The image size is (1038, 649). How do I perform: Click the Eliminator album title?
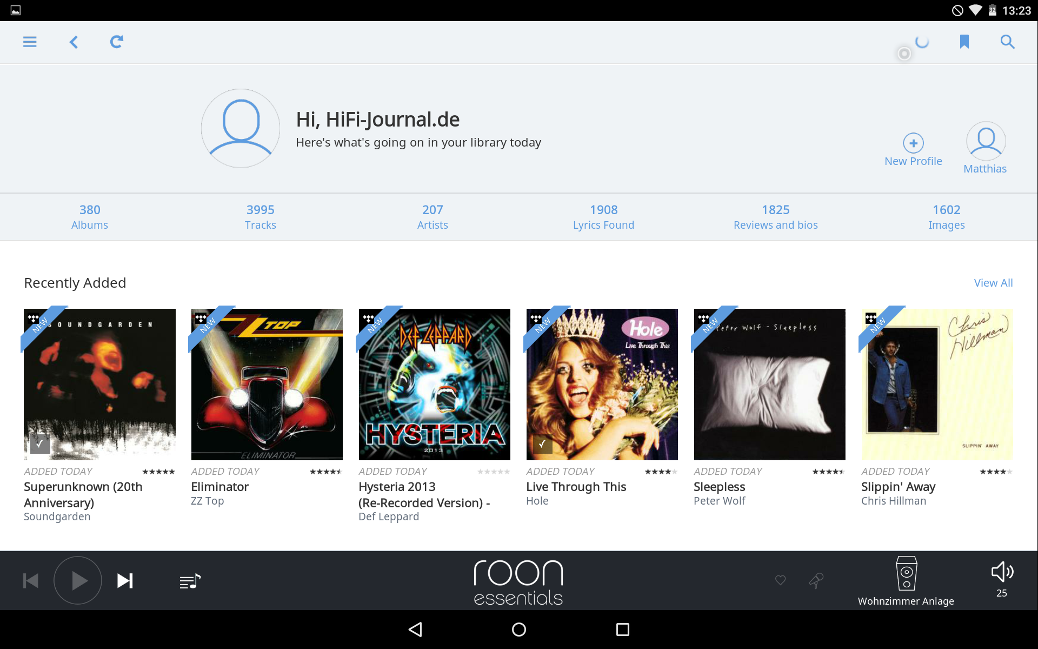pos(220,487)
